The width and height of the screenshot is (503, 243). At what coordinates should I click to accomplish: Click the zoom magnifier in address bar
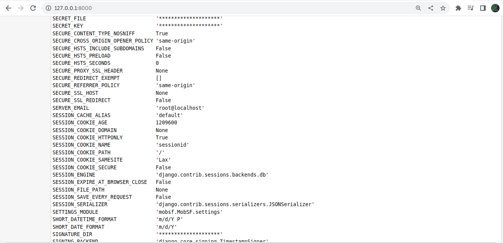coord(418,8)
